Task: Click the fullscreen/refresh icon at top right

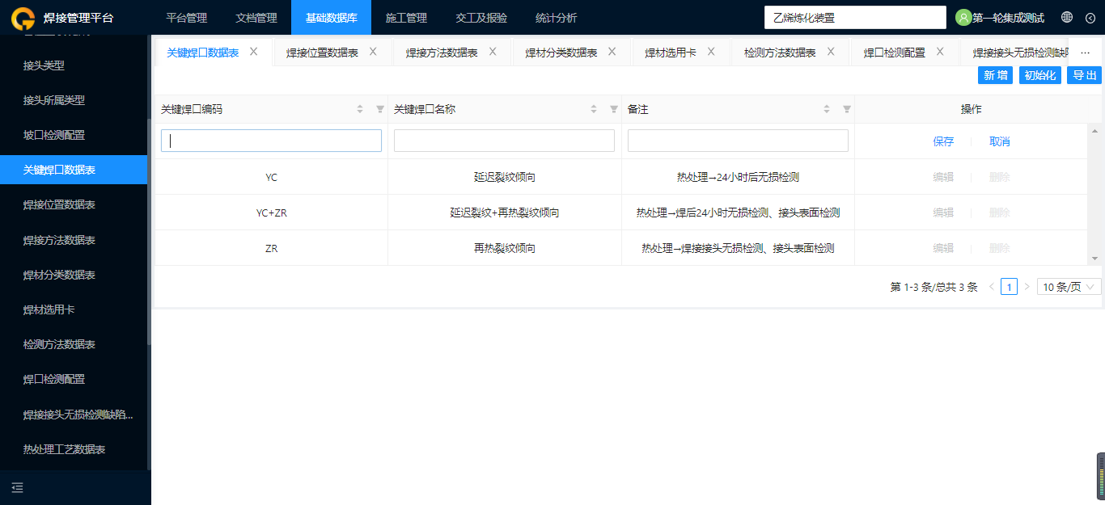Action: coord(1091,17)
